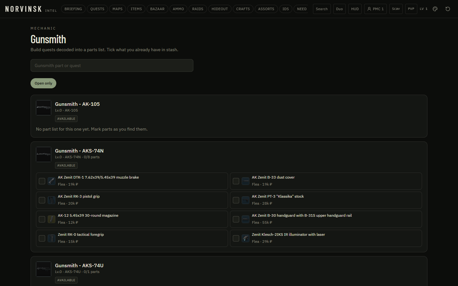Click the PT-3 Klassika stock item icon
Viewport: 458px width, 286px height.
246,200
